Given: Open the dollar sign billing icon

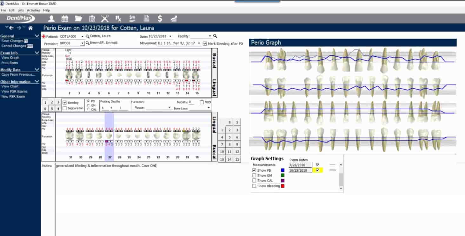Looking at the screenshot, I should coord(160,18).
